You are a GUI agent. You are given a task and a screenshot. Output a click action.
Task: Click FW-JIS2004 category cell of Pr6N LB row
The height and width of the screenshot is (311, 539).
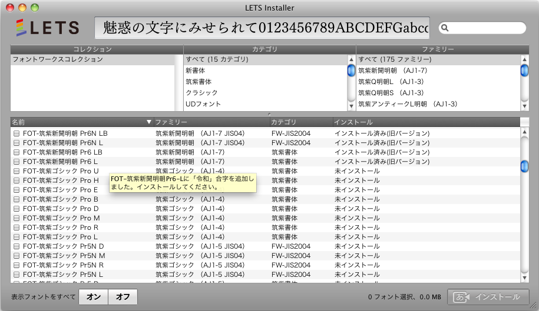point(291,133)
